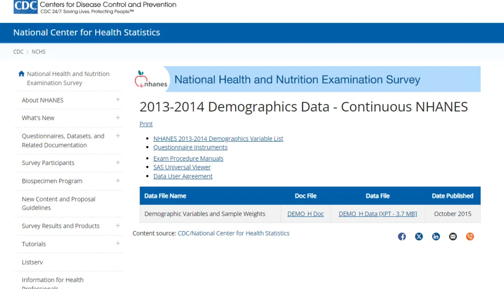This screenshot has width=504, height=289.
Task: Click the 2013-2014 Demographics Data page heading
Action: coord(303,107)
